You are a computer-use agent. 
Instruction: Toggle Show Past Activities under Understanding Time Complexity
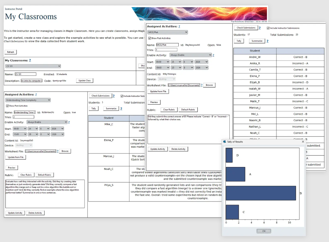point(8,106)
